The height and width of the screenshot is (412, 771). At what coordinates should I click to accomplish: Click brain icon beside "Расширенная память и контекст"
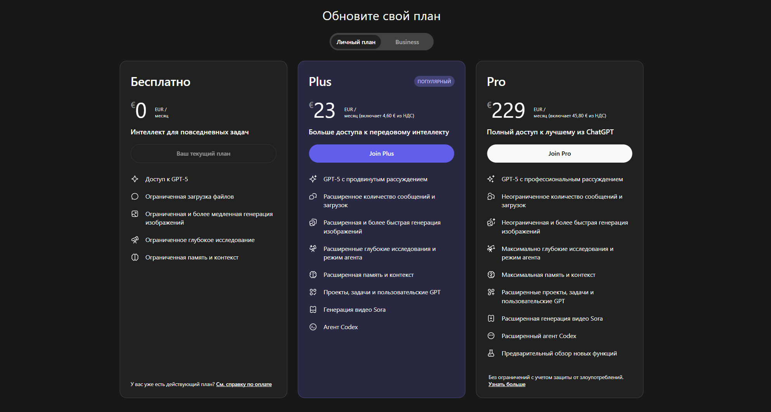click(313, 275)
